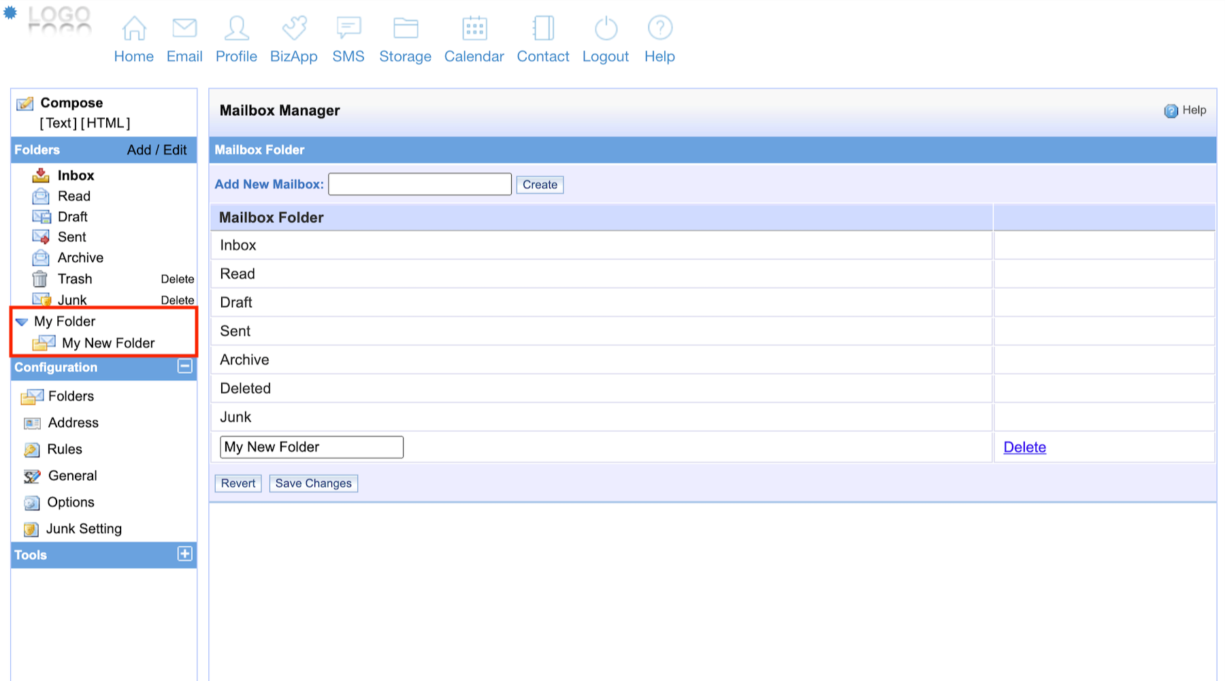Open the Storage folder icon
The image size is (1225, 681).
point(406,29)
